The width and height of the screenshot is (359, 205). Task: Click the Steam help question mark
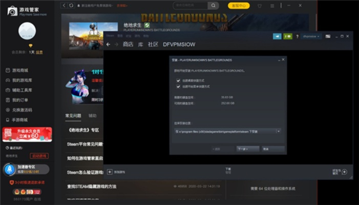tap(297, 36)
